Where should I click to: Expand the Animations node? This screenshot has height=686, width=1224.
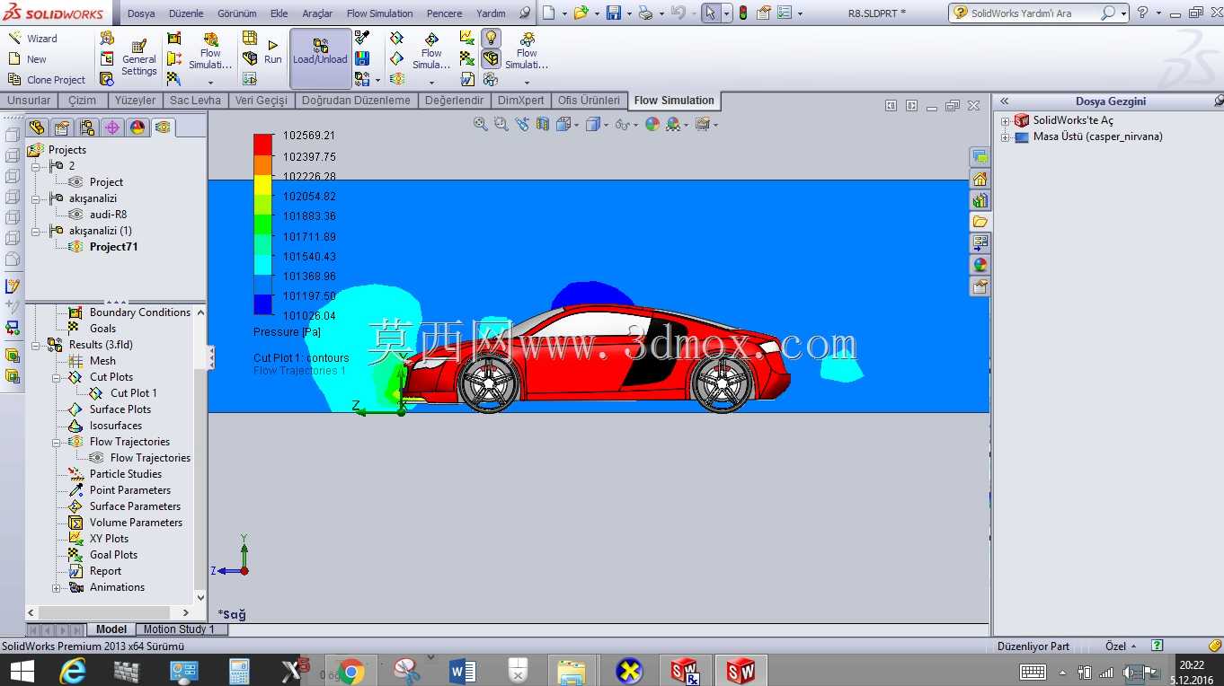tap(57, 588)
